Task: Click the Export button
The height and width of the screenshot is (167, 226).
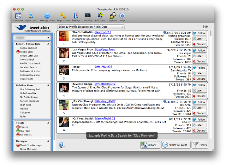Action: point(150,145)
